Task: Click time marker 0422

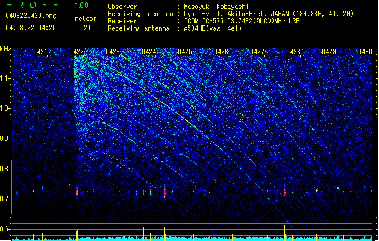Action: pos(77,52)
